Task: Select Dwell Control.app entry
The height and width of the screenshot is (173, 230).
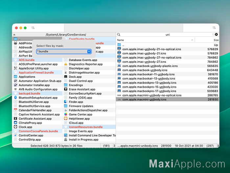Action: 81,81
